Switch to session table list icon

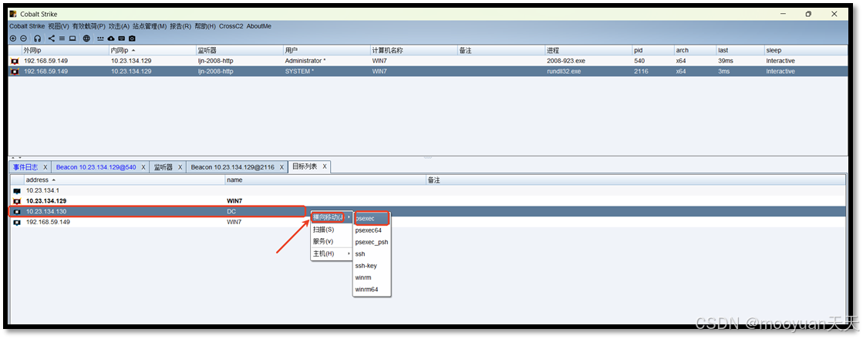coord(62,39)
